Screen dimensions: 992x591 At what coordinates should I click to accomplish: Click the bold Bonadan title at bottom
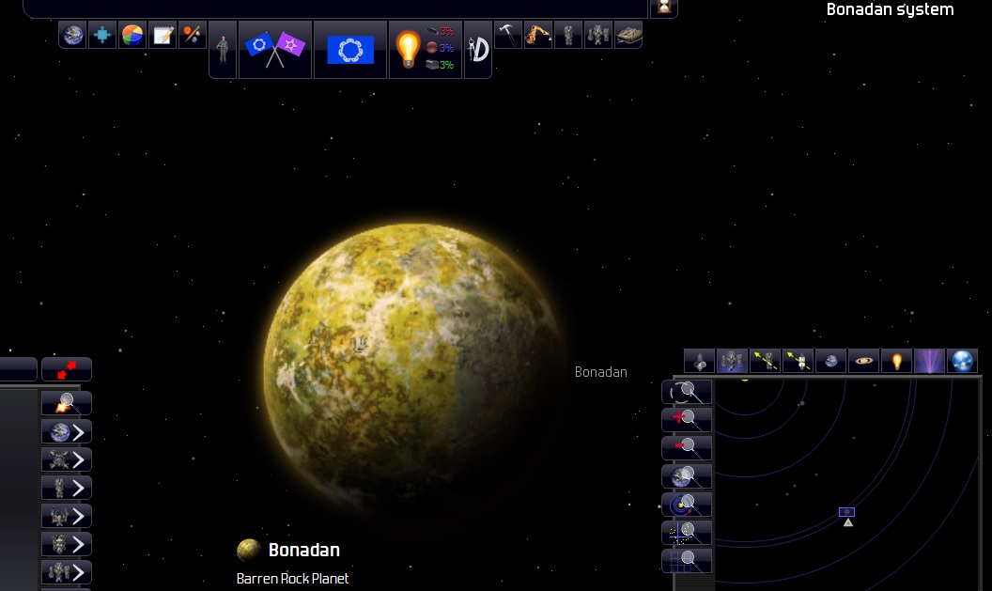point(303,550)
